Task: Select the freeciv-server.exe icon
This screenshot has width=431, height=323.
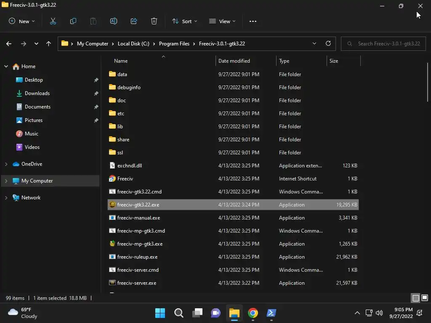Action: [112, 283]
